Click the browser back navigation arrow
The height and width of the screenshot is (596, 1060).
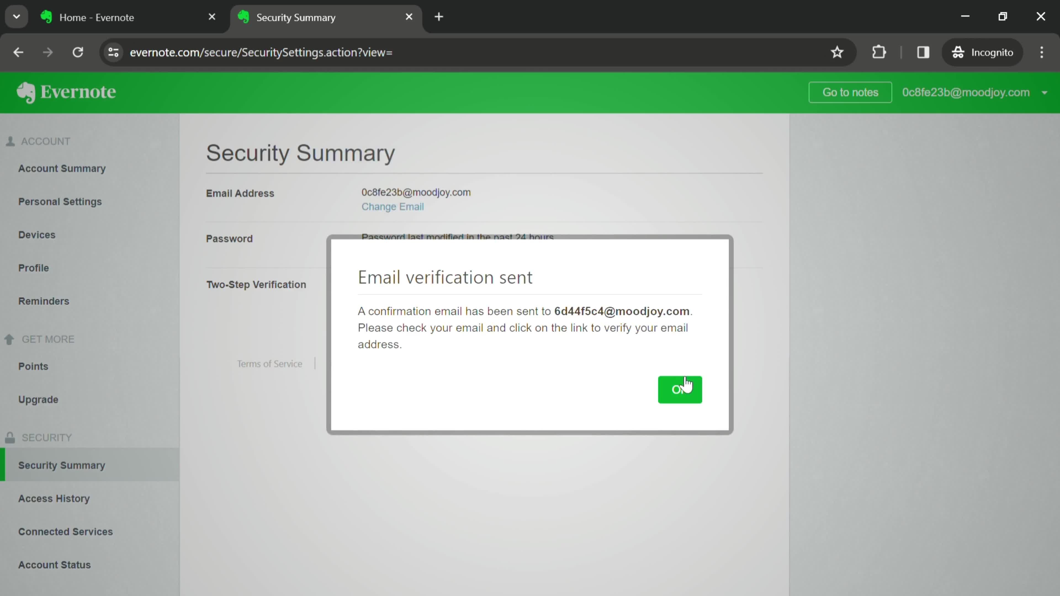18,52
